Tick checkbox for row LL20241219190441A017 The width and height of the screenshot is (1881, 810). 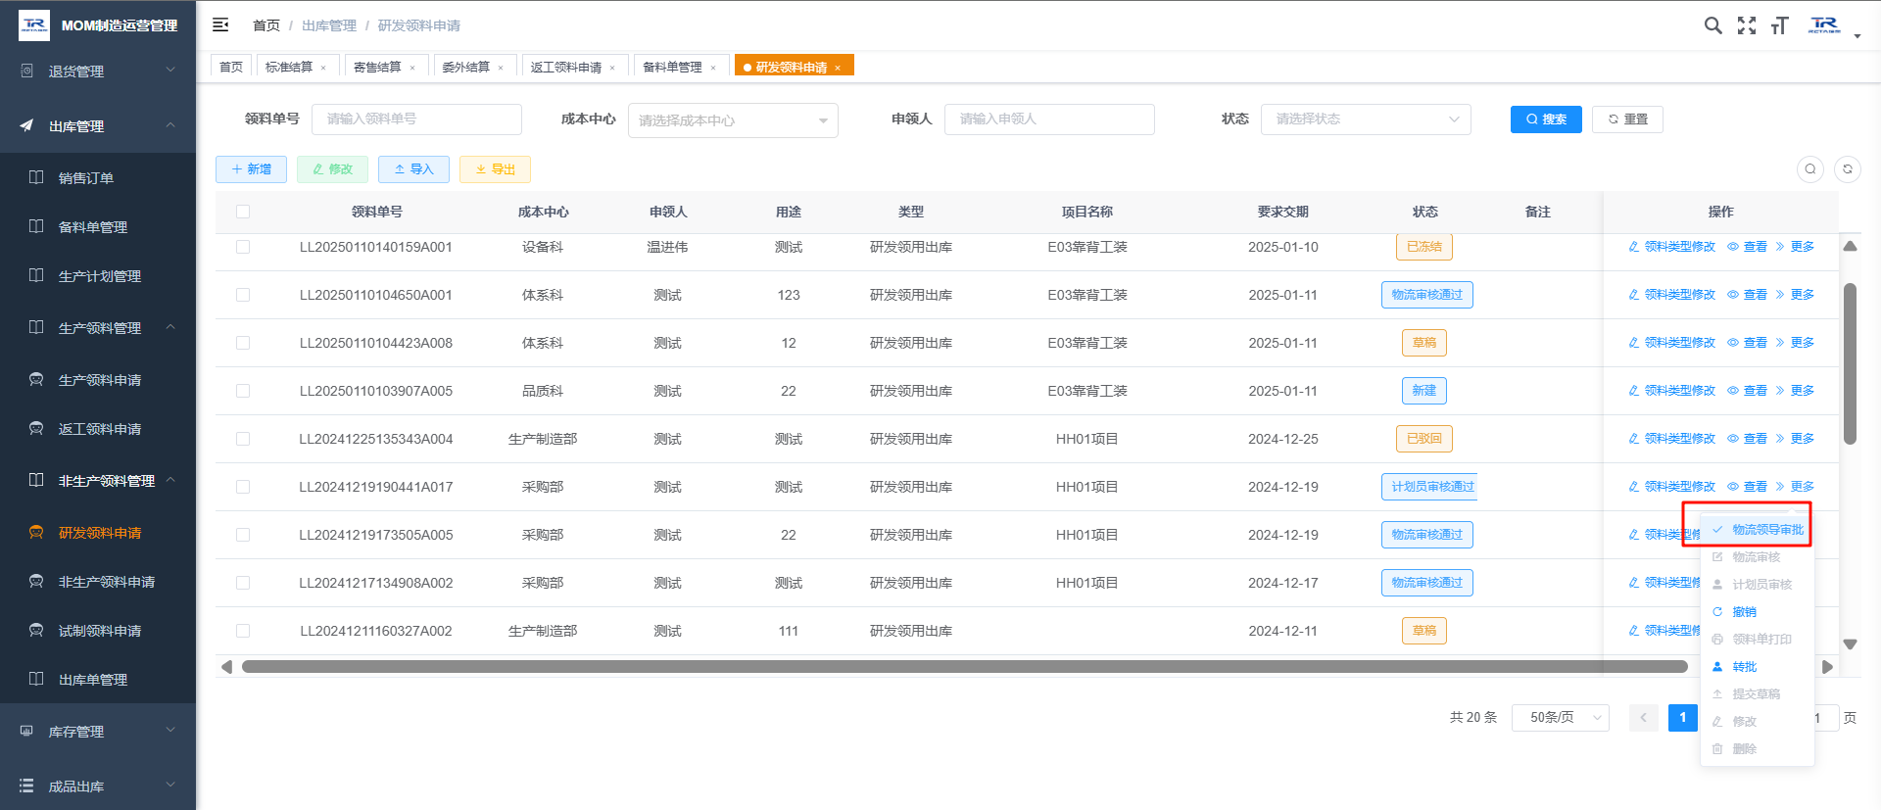(x=243, y=487)
